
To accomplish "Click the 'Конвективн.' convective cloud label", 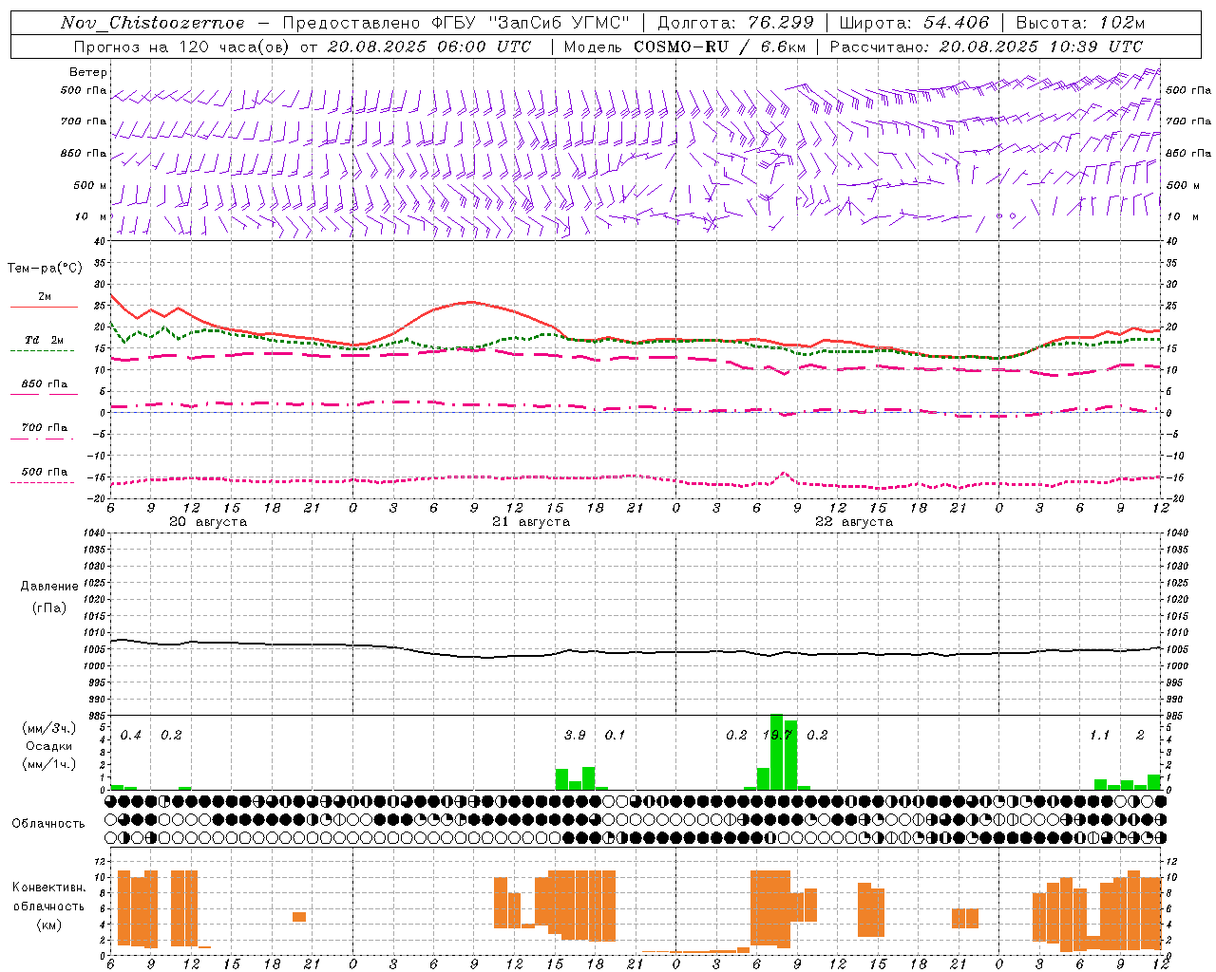I will (x=49, y=887).
